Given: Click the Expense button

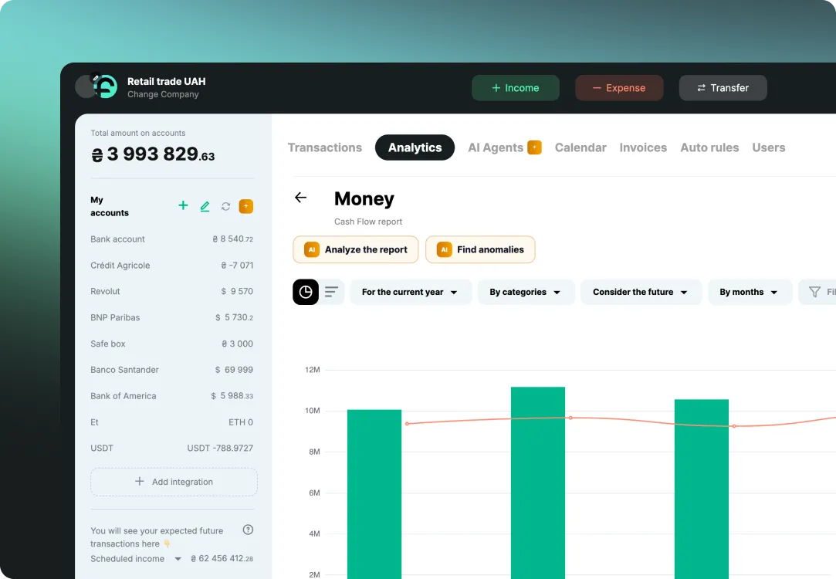Looking at the screenshot, I should pyautogui.click(x=619, y=88).
